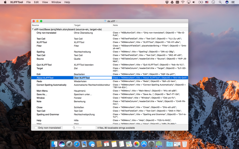The height and width of the screenshot is (149, 239).
Task: Open Siri from the menu bar
Action: 227,2
